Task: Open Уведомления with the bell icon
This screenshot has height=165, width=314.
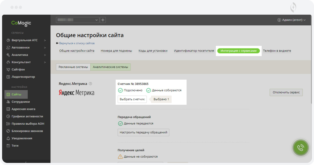Action: pos(22,138)
